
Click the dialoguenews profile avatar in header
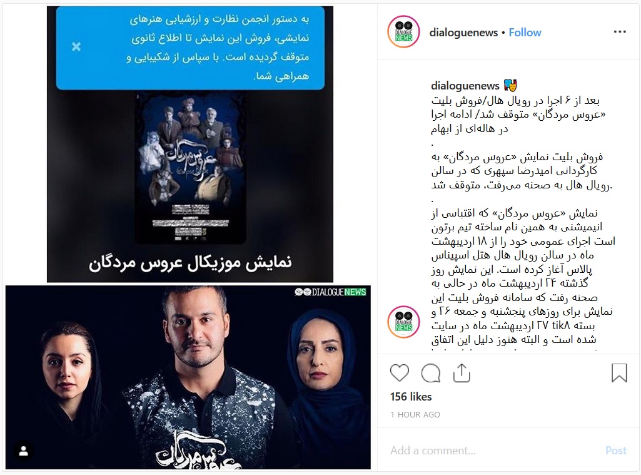404,32
